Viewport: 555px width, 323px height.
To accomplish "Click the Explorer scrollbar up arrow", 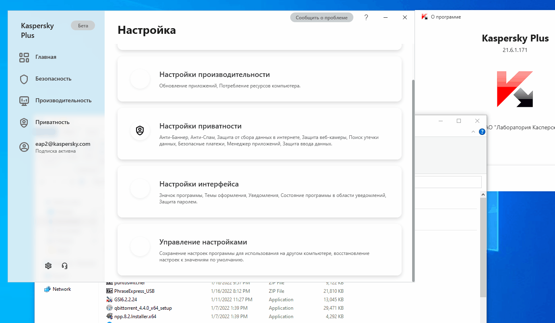I will click(x=483, y=195).
